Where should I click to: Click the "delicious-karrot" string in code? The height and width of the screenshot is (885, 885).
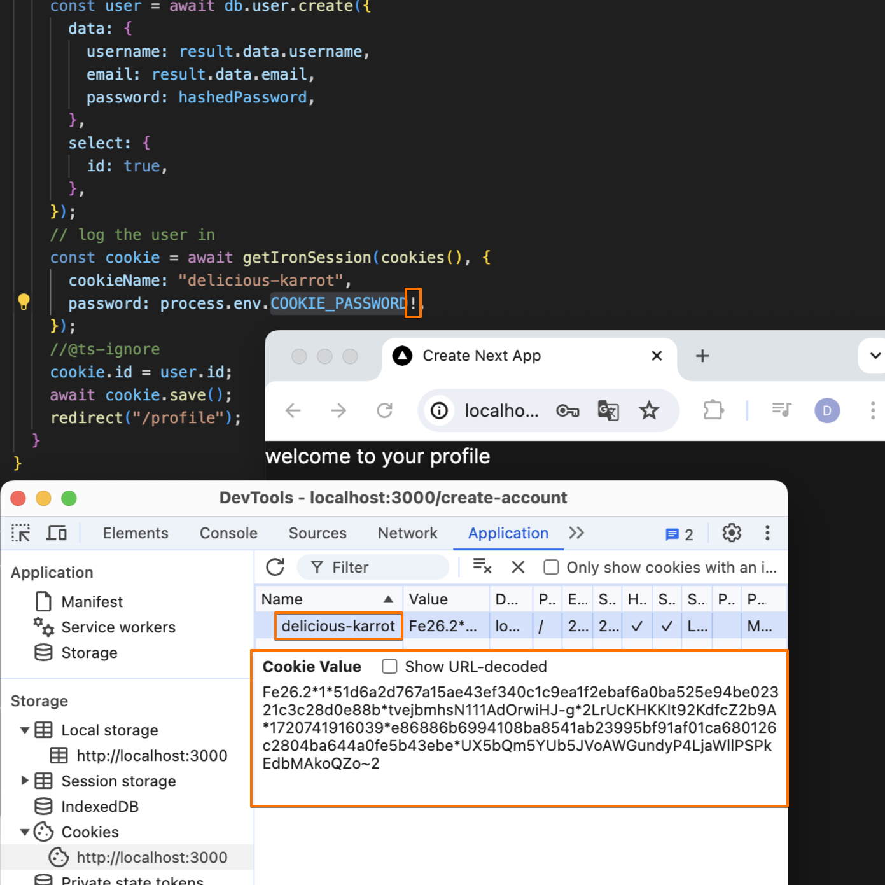coord(261,281)
